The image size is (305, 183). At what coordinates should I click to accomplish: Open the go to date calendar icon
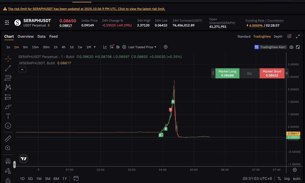tap(76, 178)
